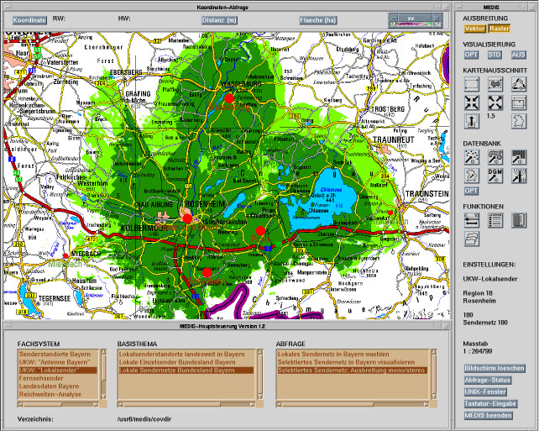
Task: Open the legend list icon under Funktionen
Action: 495,221
